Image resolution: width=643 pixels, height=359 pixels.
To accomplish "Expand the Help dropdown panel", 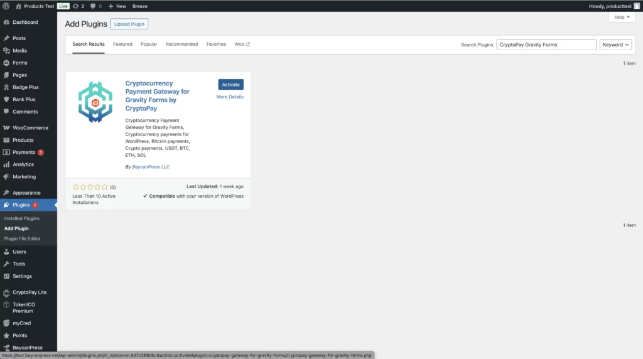I will 622,17.
